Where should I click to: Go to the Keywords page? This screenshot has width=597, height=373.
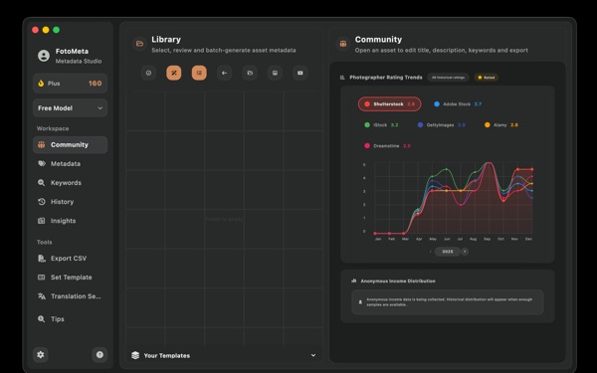[70, 183]
